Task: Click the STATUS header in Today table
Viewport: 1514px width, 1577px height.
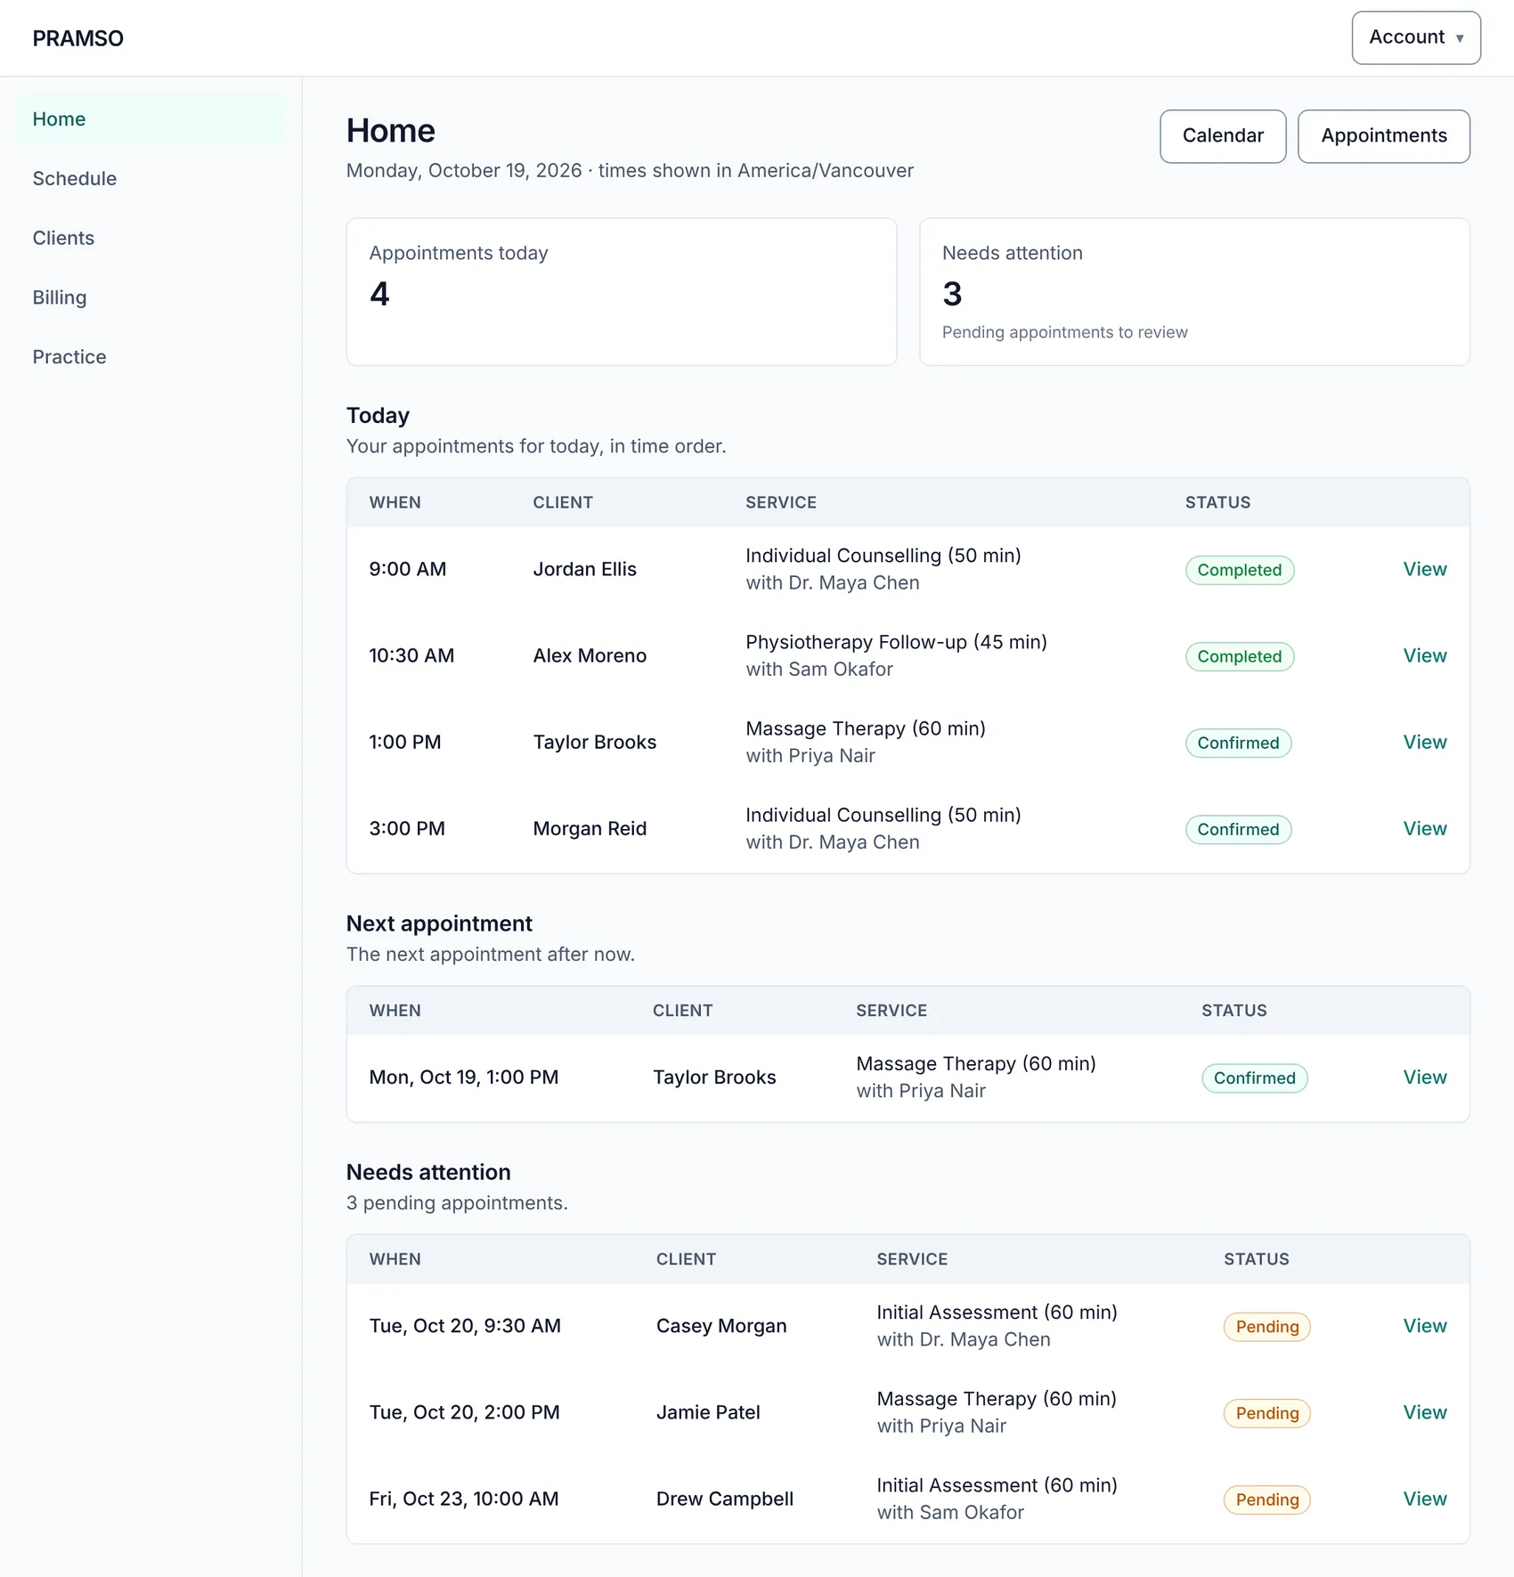Action: point(1217,502)
